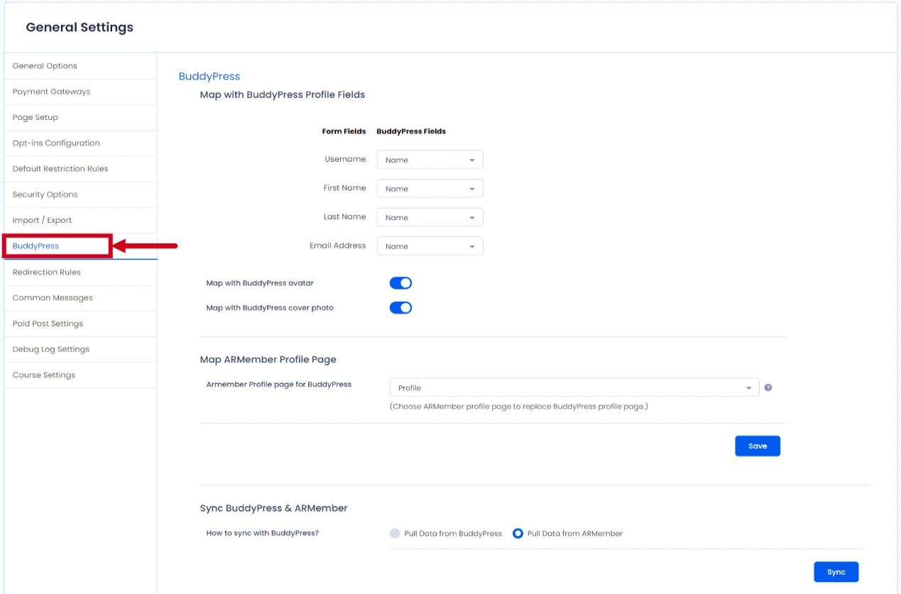Click the Sync button
Image resolution: width=901 pixels, height=594 pixels.
(836, 572)
